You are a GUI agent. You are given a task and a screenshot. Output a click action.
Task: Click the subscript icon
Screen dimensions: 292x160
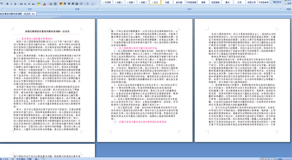(x=25, y=4)
